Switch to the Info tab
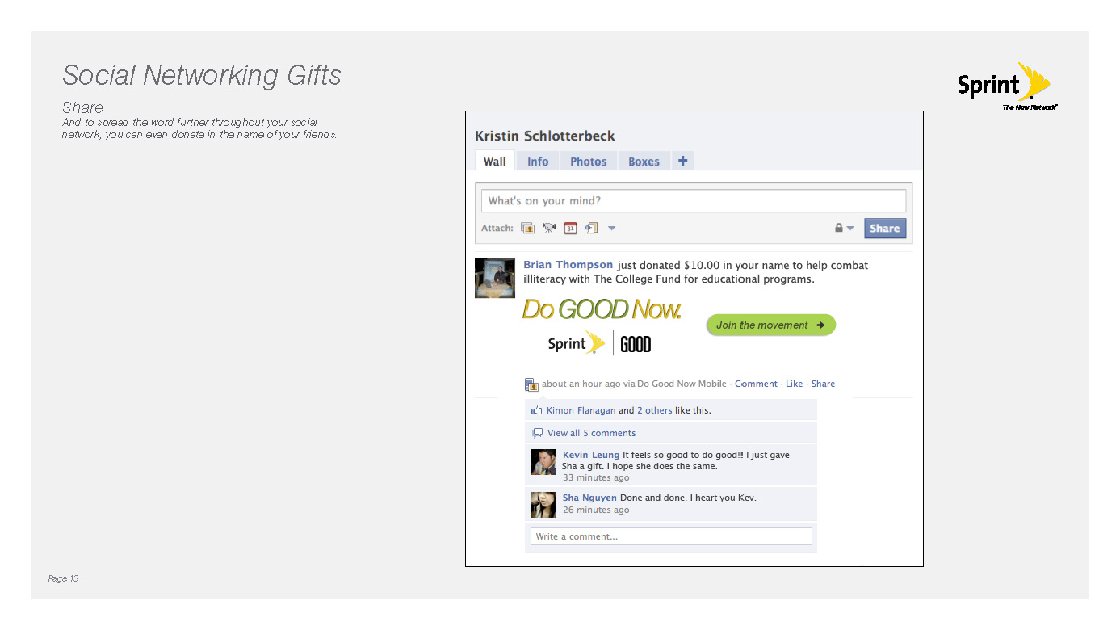Image resolution: width=1120 pixels, height=630 pixels. pyautogui.click(x=538, y=162)
